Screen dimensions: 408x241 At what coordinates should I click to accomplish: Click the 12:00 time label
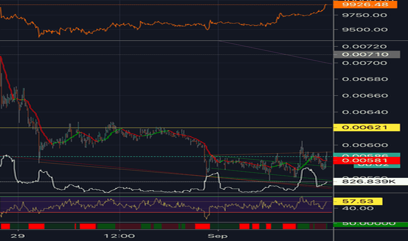click(119, 236)
